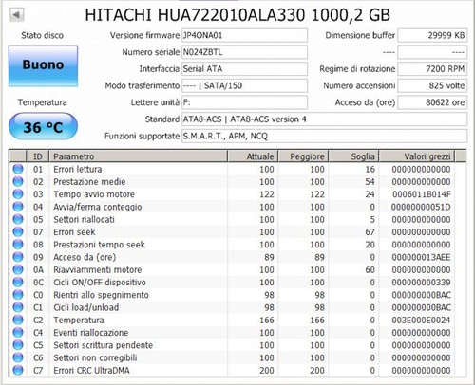The image size is (475, 385).
Task: Select the Prestazione medie parameter text
Action: coord(89,182)
